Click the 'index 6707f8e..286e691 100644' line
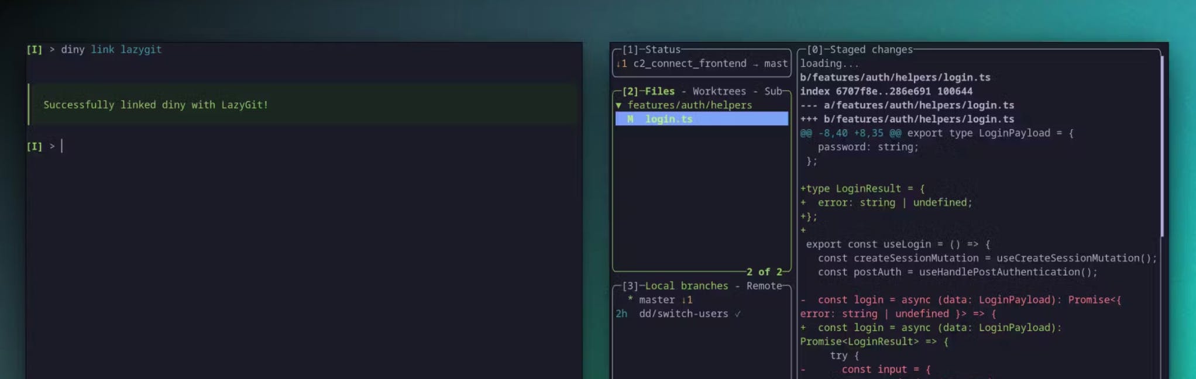The image size is (1196, 379). (886, 91)
